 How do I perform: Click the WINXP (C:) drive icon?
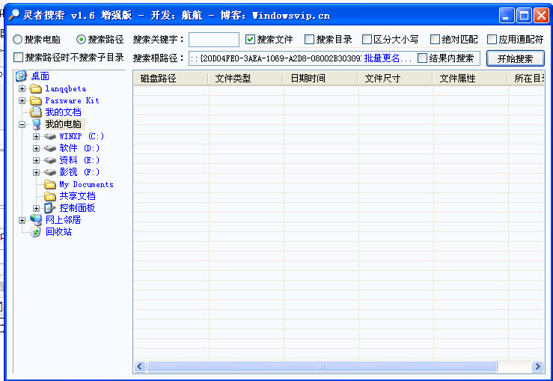click(x=50, y=136)
